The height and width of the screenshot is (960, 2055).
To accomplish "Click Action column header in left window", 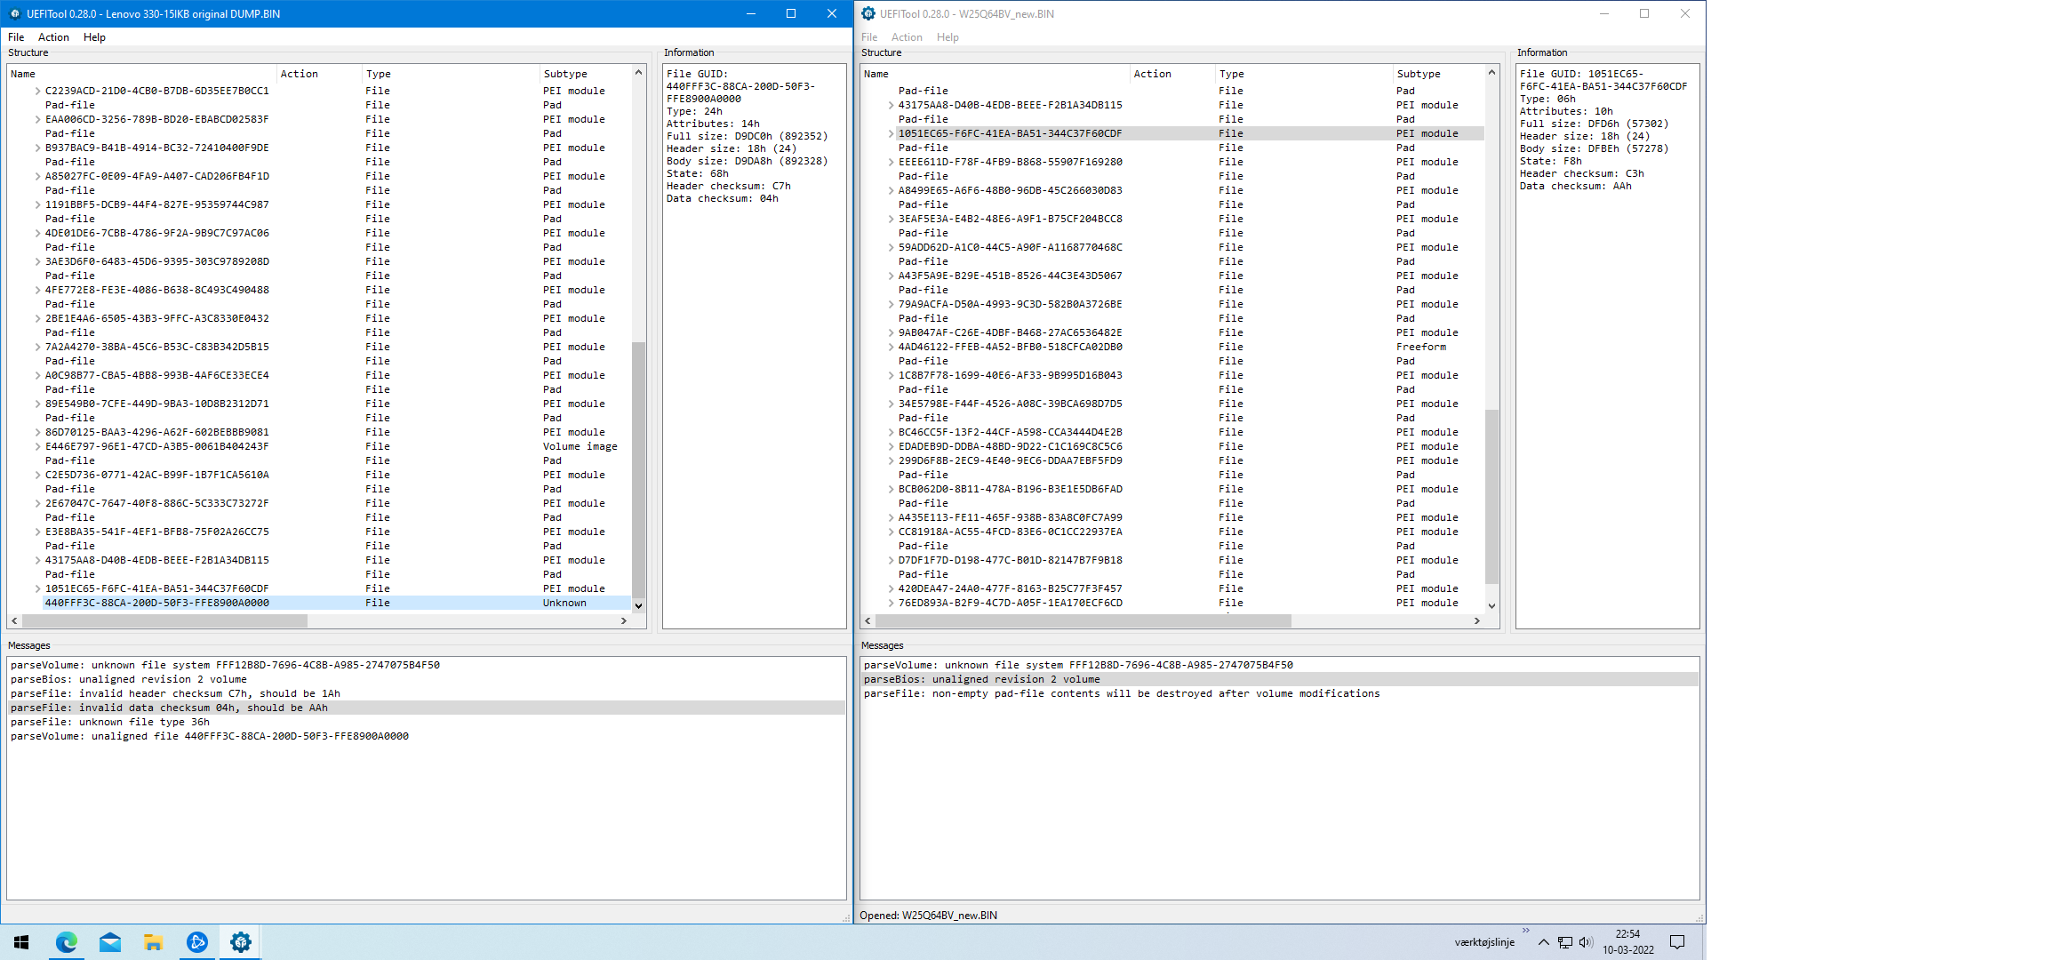I will [x=320, y=74].
